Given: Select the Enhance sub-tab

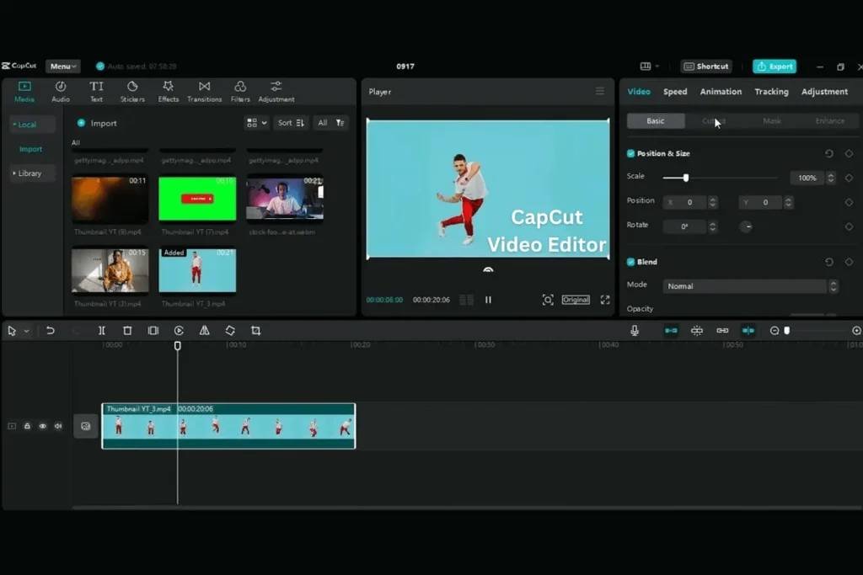Looking at the screenshot, I should click(x=829, y=121).
